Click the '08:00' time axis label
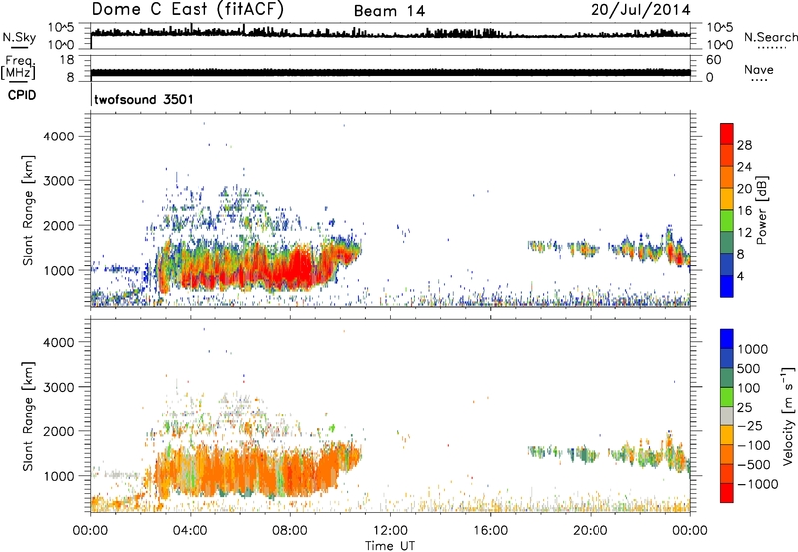Screen dimensions: 798x552 pyautogui.click(x=290, y=531)
